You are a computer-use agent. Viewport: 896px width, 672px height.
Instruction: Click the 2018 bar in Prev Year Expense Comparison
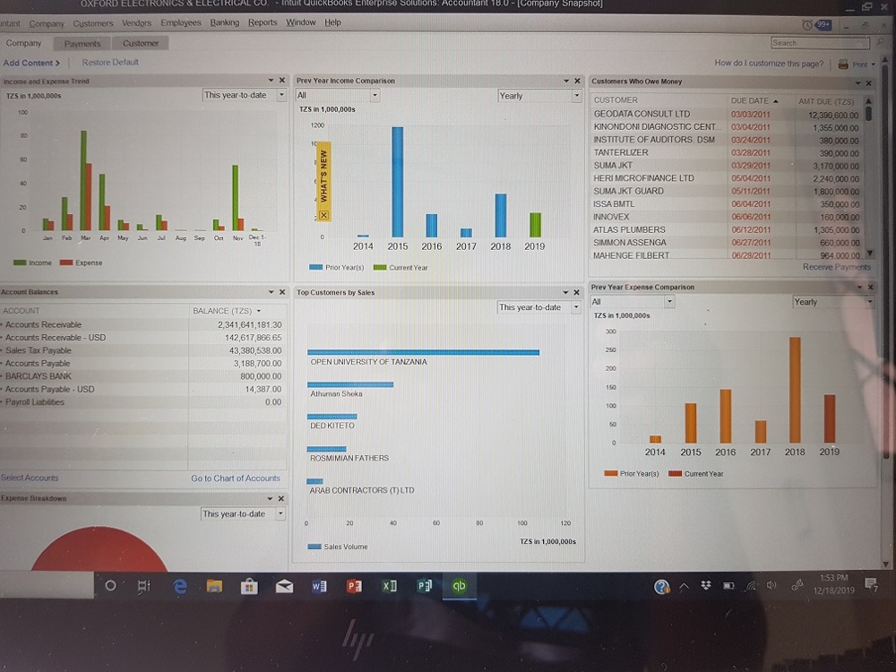[795, 390]
